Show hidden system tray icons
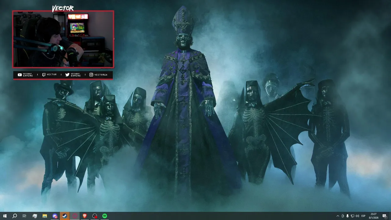Viewport: 391px width, 220px height. click(x=338, y=216)
